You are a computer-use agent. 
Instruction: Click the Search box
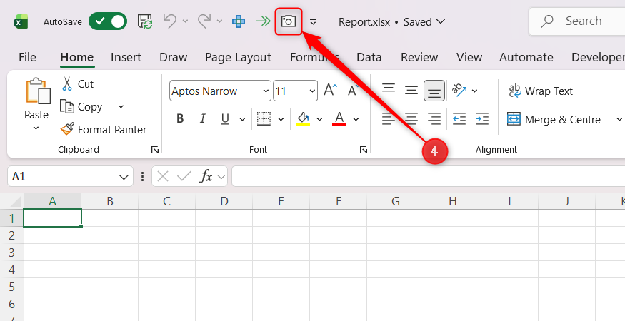tap(577, 21)
